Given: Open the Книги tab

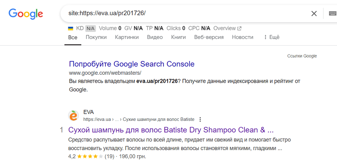Looking at the screenshot, I should 178,37.
